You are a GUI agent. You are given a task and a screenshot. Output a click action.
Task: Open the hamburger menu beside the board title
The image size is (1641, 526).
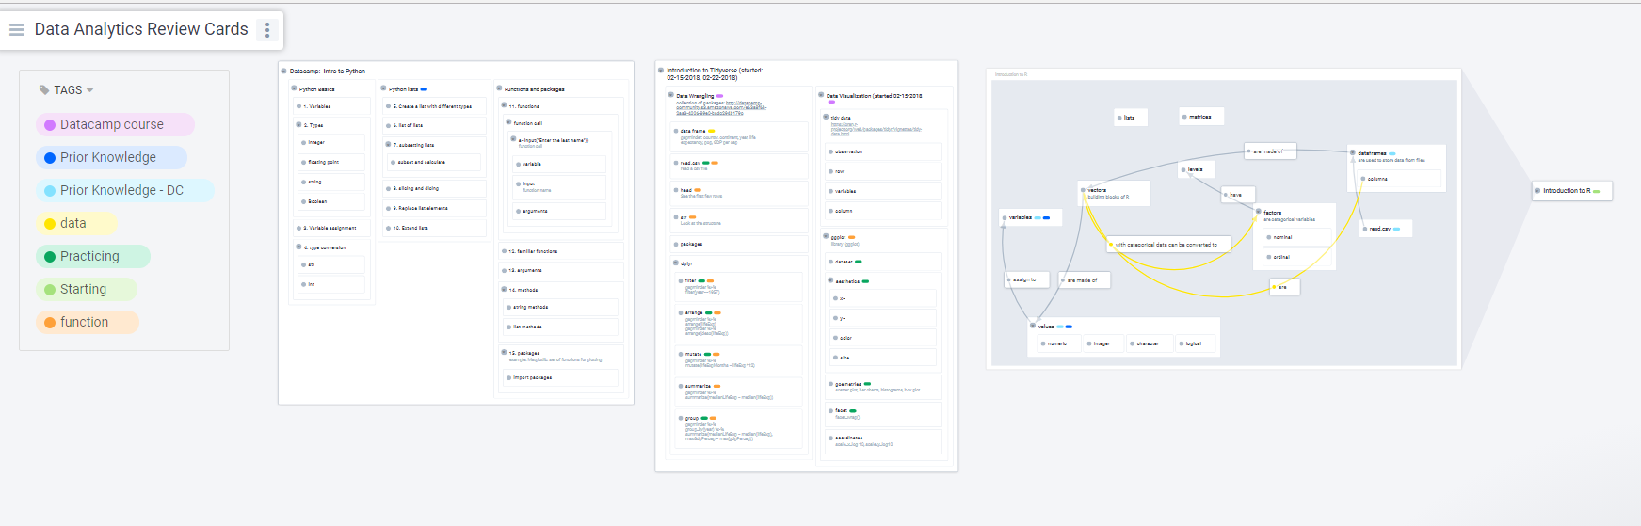click(x=17, y=30)
